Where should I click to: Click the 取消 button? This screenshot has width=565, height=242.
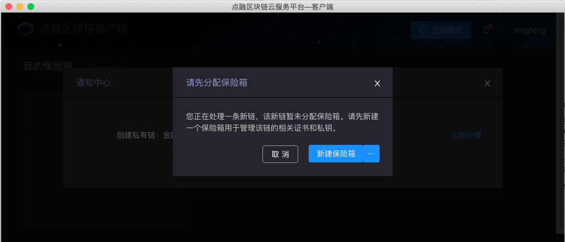(x=280, y=154)
